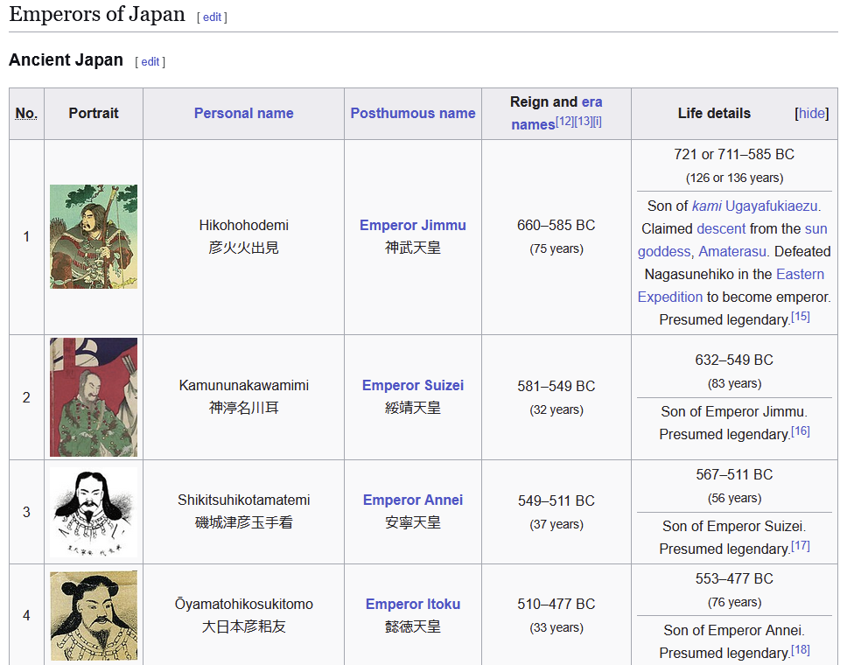Click edit link beside Emperors of Japan heading
The height and width of the screenshot is (665, 854).
(x=212, y=17)
